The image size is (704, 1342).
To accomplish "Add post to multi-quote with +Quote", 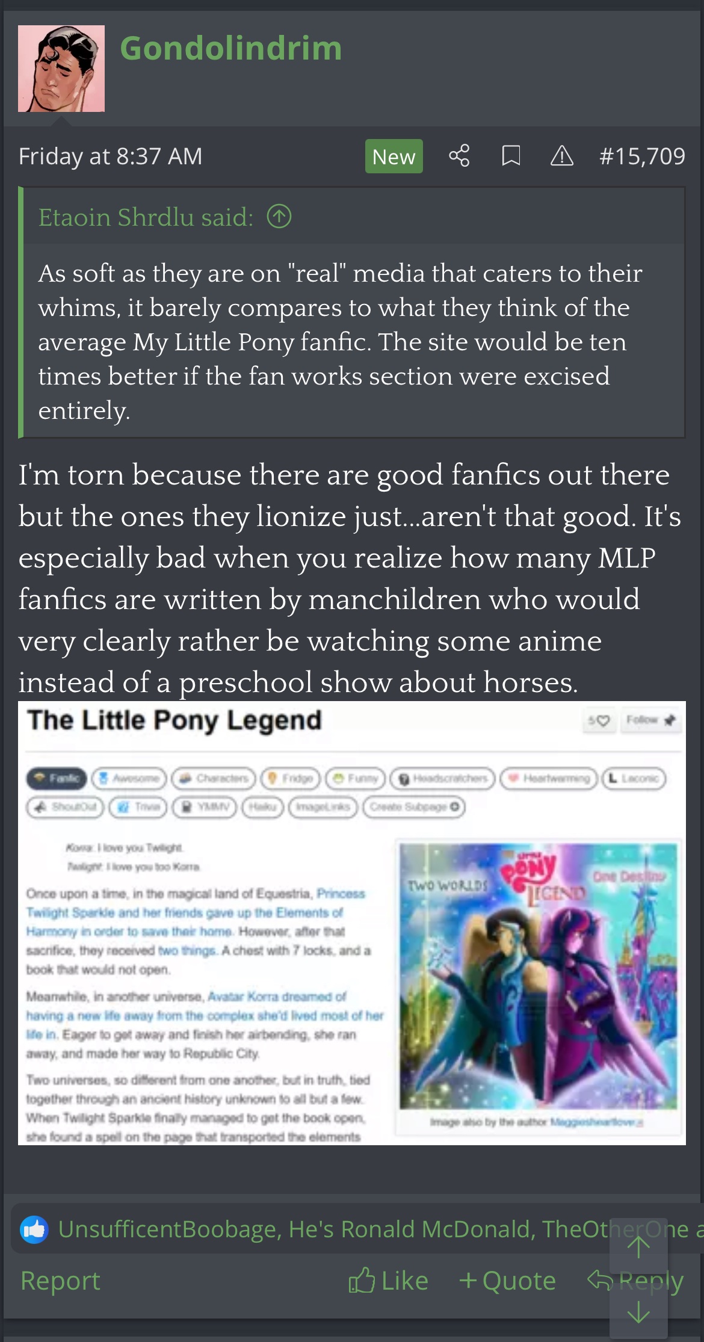I will [x=507, y=1280].
